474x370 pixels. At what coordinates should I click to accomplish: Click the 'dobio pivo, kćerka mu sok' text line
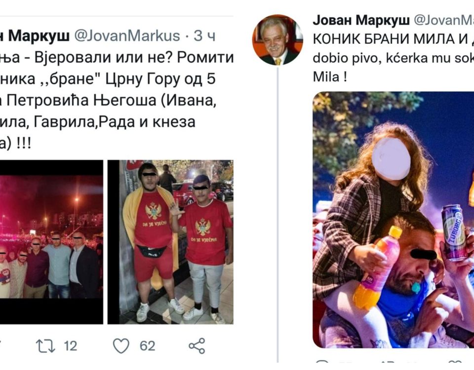coord(394,58)
